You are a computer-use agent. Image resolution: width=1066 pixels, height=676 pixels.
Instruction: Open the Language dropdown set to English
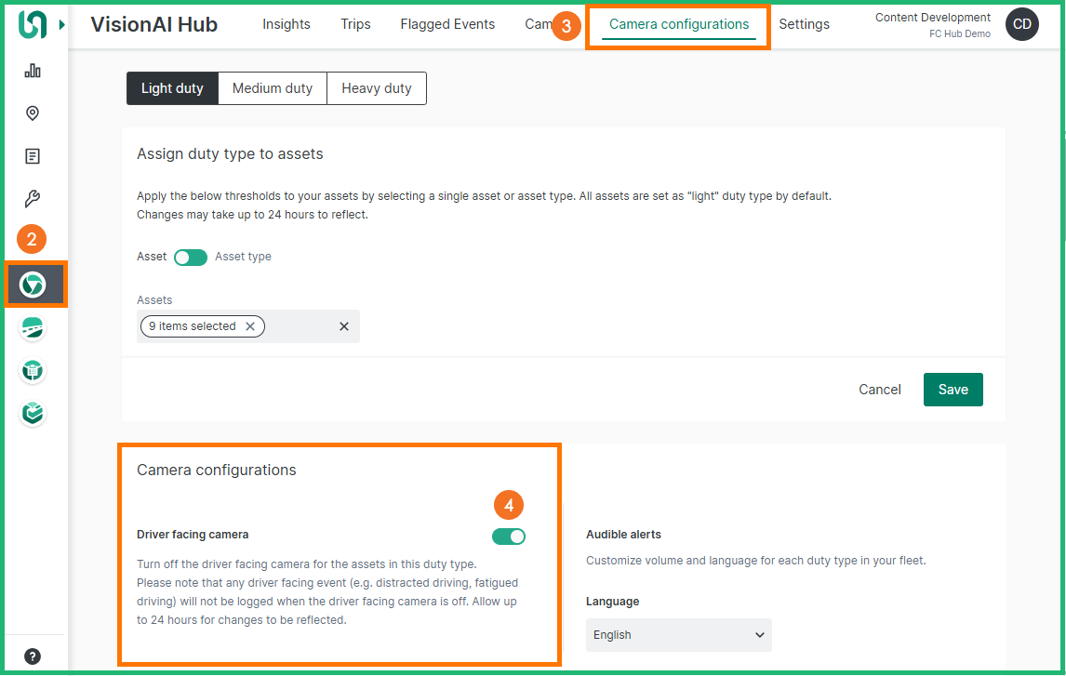pos(678,635)
